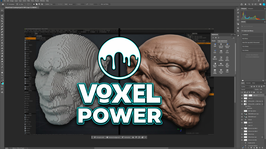Viewport: 266px width, 149px height.
Task: Open the Layers panel options menu
Action: [265, 83]
